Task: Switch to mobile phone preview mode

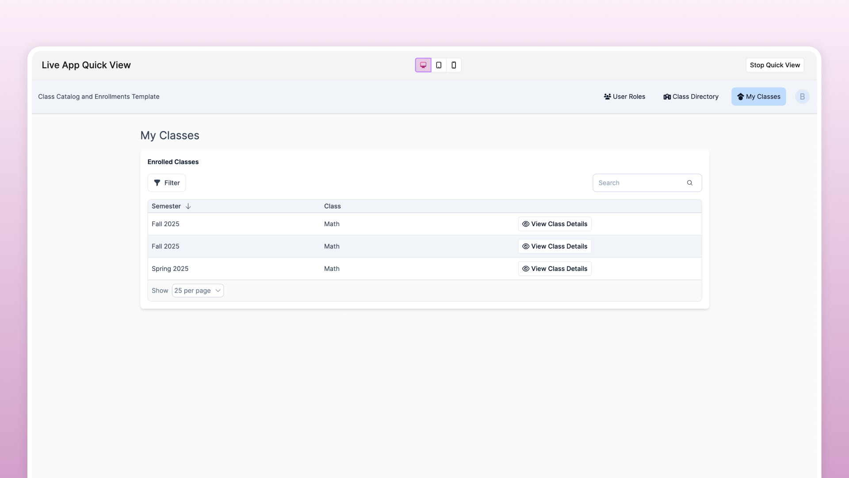Action: click(454, 65)
